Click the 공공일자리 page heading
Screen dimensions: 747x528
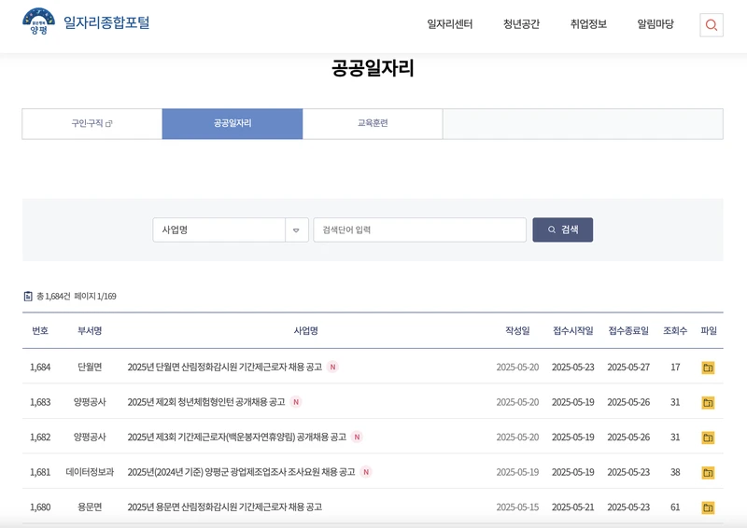[373, 68]
